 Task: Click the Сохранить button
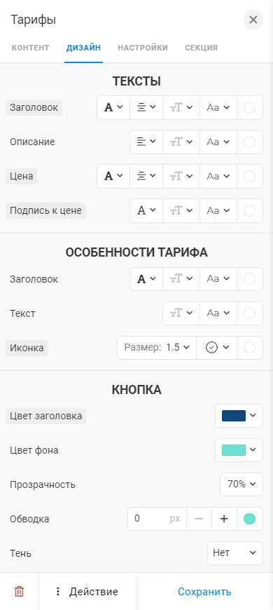pos(204,592)
